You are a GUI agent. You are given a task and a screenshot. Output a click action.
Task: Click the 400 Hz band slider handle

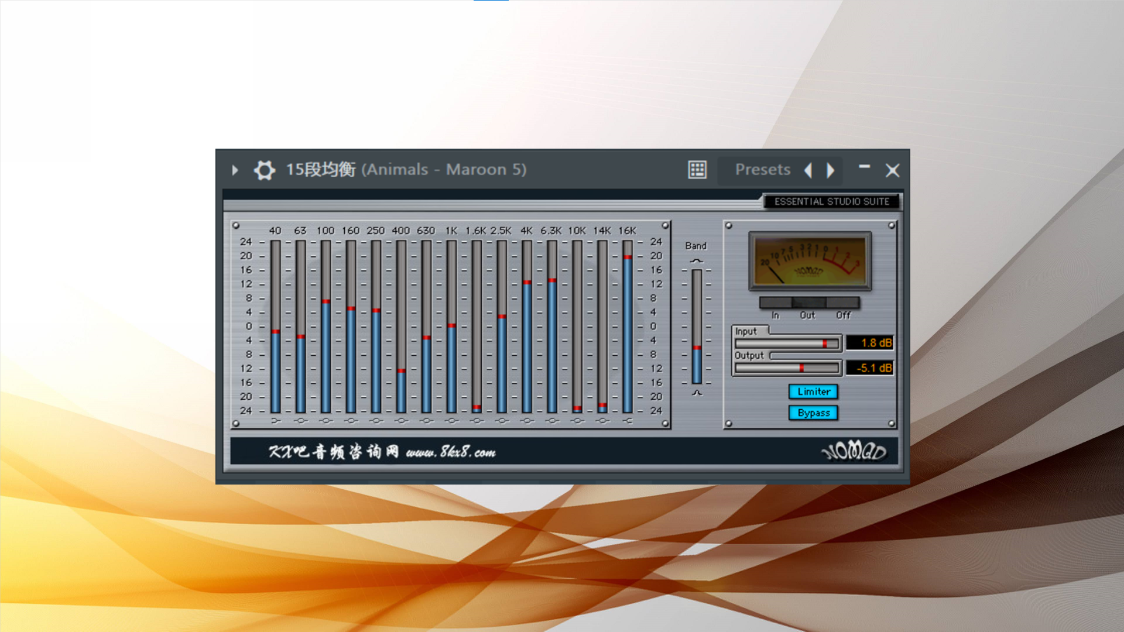pyautogui.click(x=402, y=370)
